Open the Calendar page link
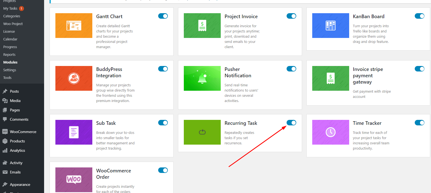Screen dimensions: 431x193 [x=10, y=39]
